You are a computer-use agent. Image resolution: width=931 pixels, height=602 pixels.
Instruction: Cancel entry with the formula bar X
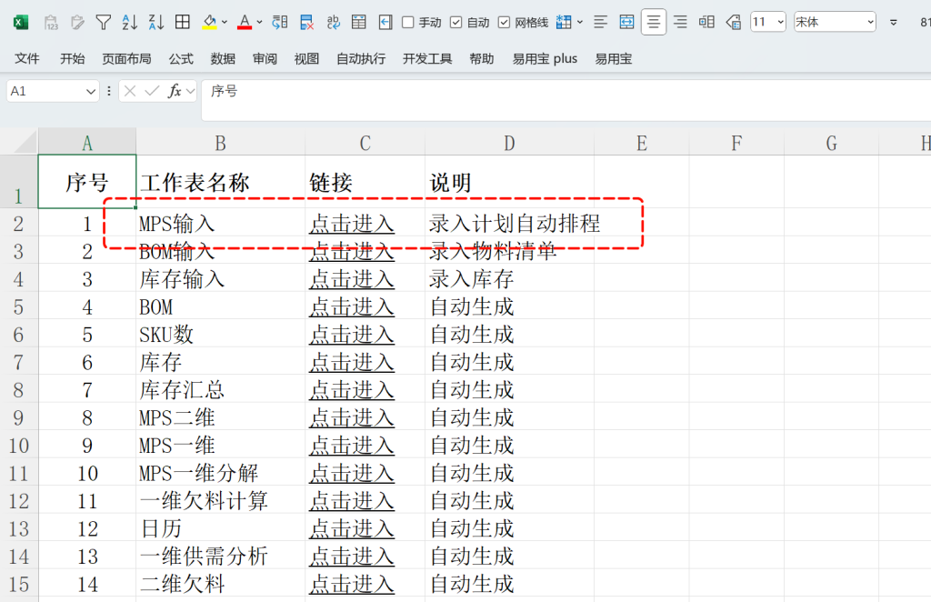[130, 91]
